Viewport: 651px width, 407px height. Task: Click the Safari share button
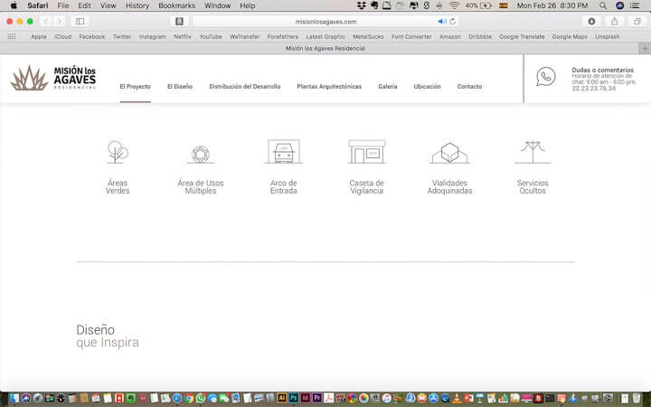(x=615, y=21)
